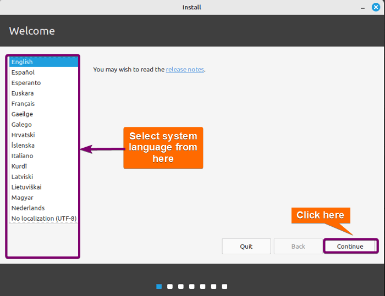The height and width of the screenshot is (296, 385).
Task: Select Nederlands from the language list
Action: 43,208
